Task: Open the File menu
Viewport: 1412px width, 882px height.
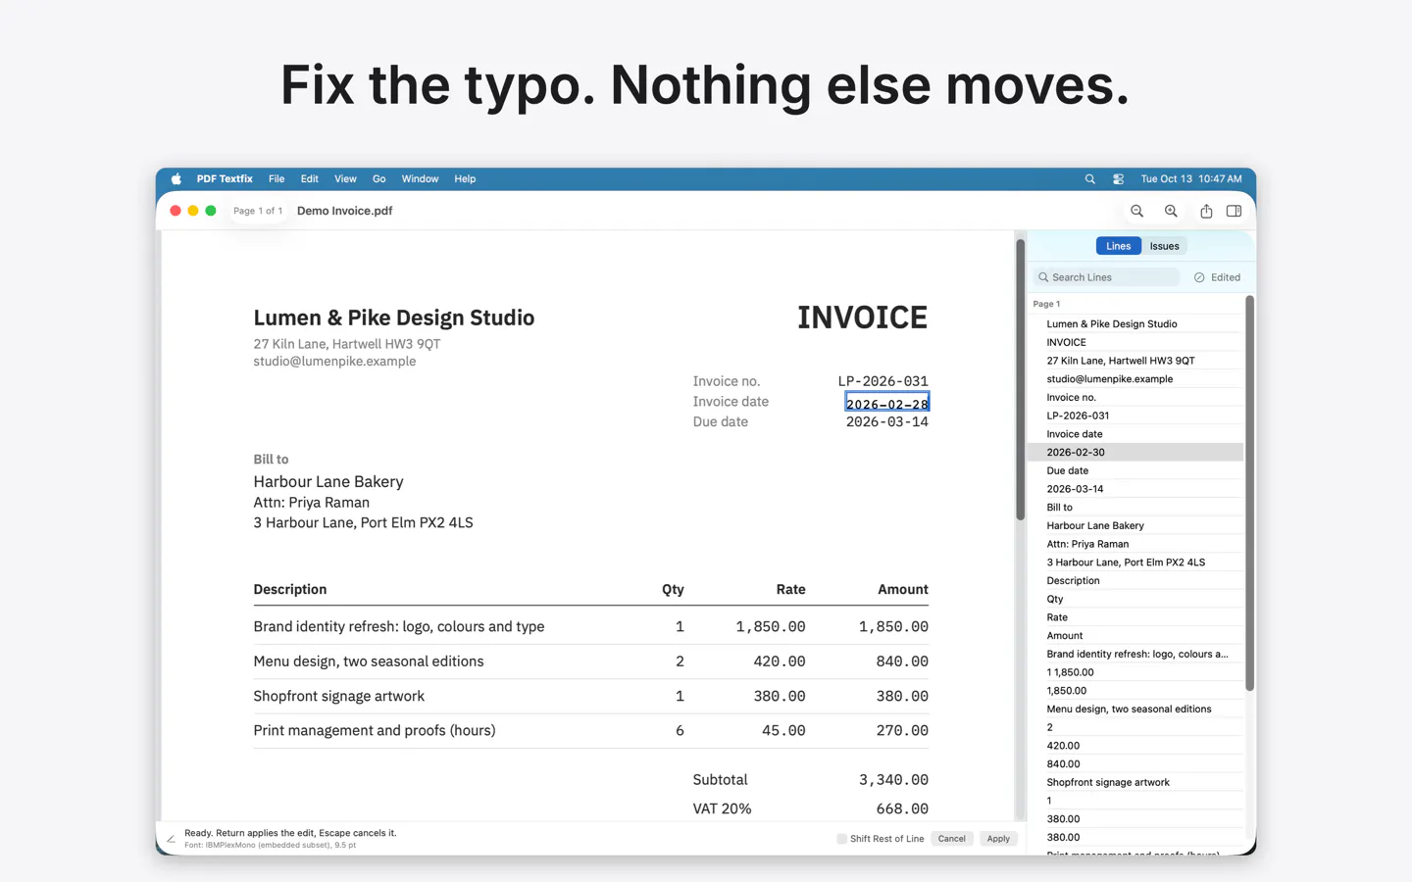Action: coord(277,179)
